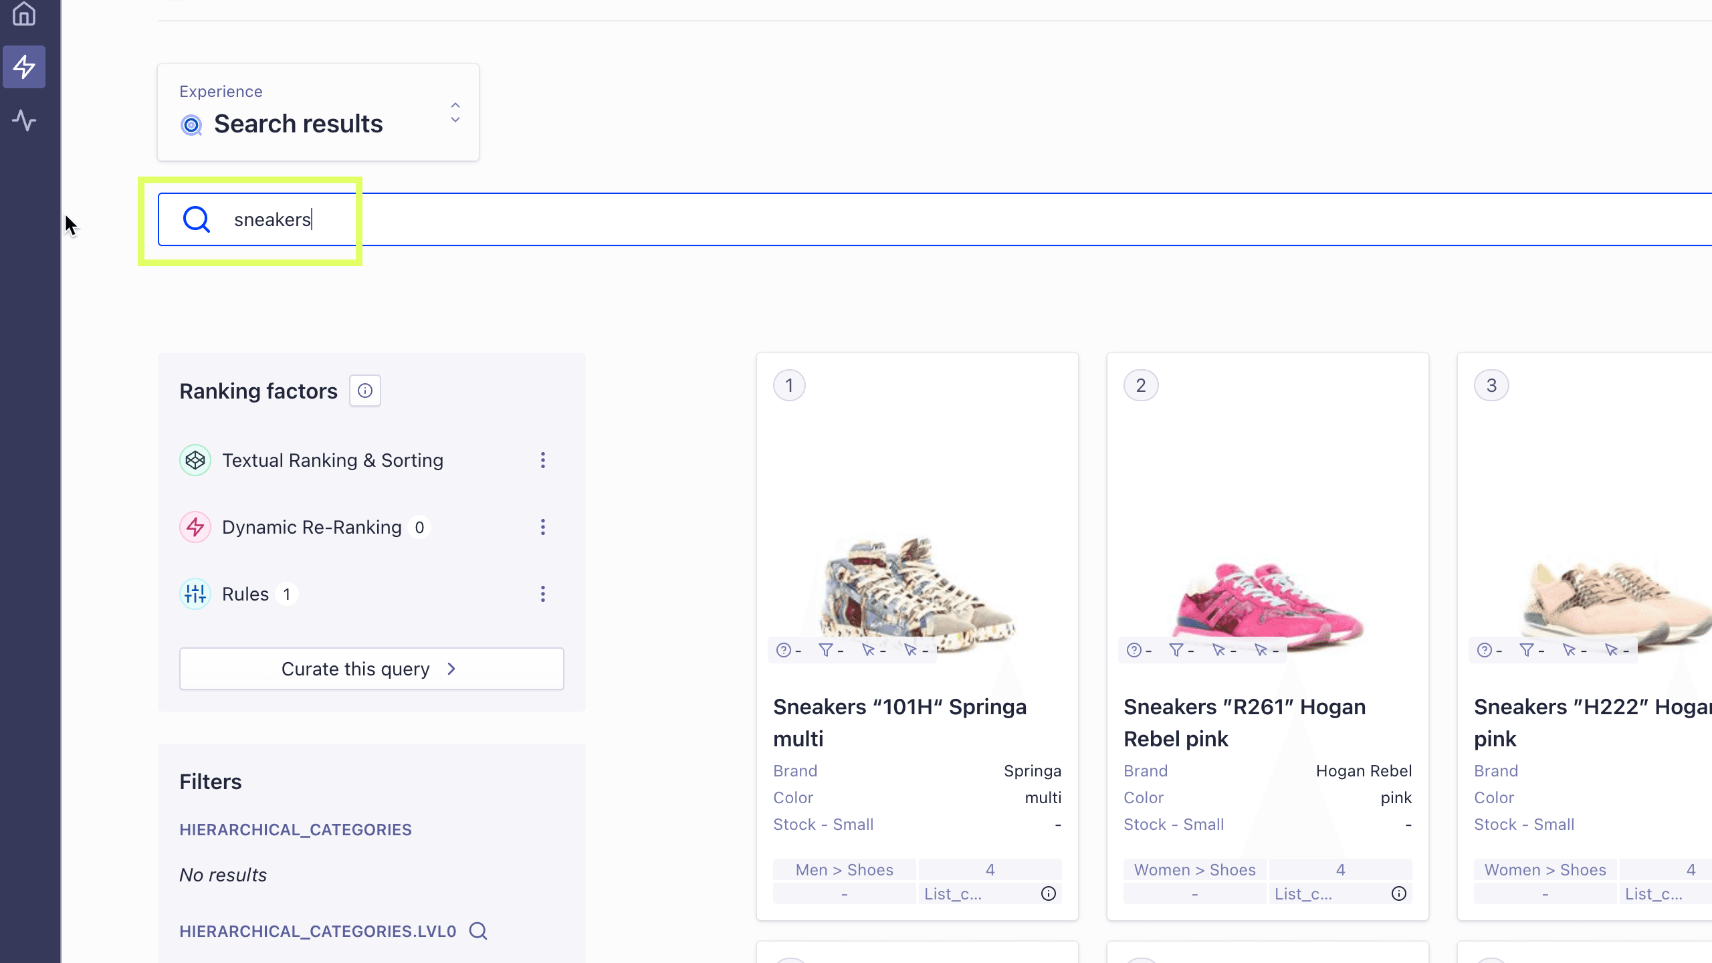This screenshot has height=963, width=1712.
Task: Open info icon on Springa card footer
Action: tap(1049, 893)
